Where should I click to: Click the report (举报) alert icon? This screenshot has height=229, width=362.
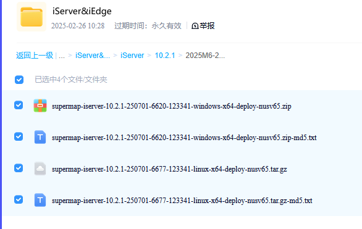195,26
